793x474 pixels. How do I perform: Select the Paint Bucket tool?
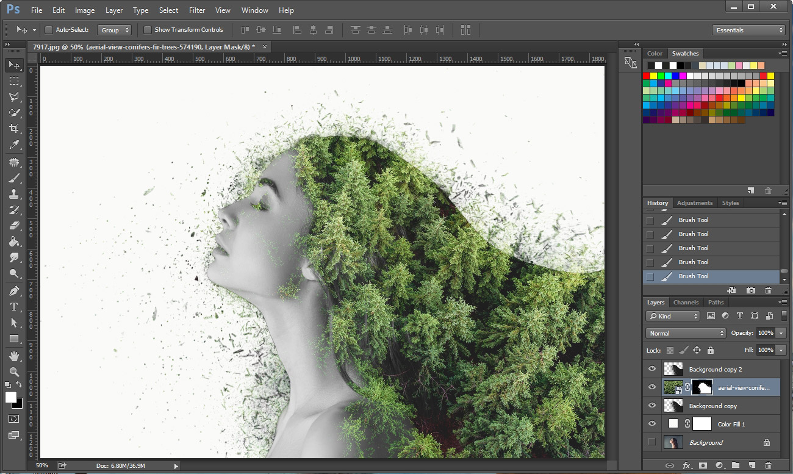pyautogui.click(x=14, y=242)
